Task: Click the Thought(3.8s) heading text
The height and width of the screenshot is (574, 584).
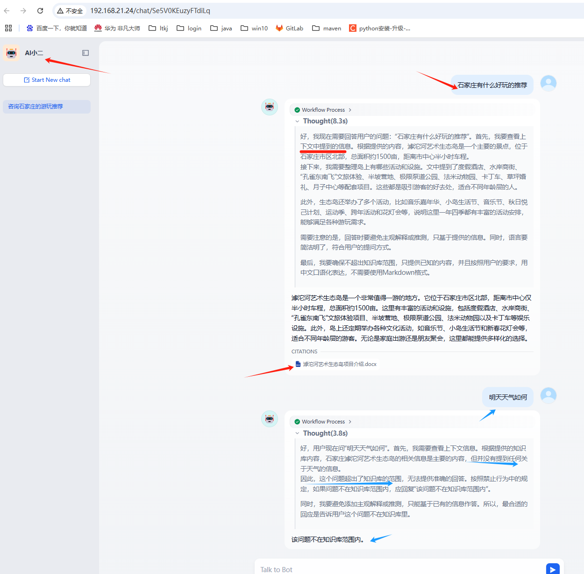Action: coord(325,433)
